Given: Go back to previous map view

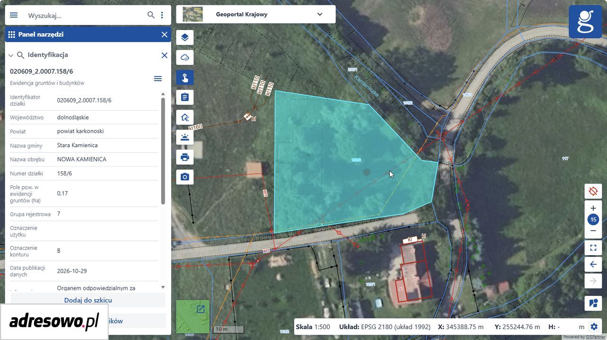Looking at the screenshot, I should pyautogui.click(x=593, y=264).
